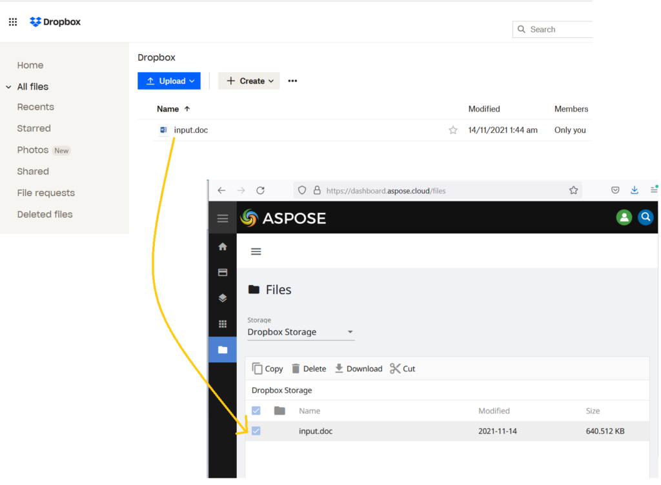Toggle the select-all files checkbox
This screenshot has height=485, width=661.
[x=256, y=411]
